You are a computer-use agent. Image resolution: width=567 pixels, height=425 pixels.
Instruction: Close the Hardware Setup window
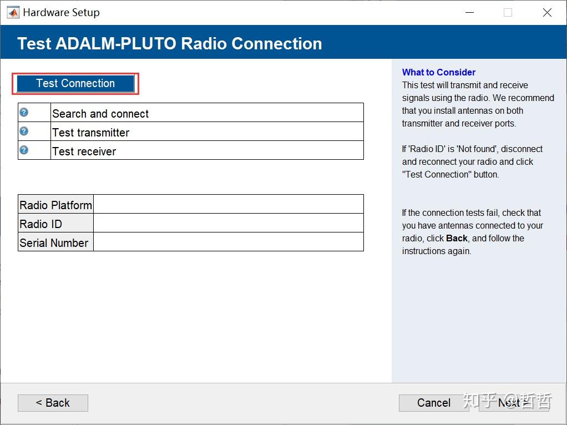click(x=547, y=13)
